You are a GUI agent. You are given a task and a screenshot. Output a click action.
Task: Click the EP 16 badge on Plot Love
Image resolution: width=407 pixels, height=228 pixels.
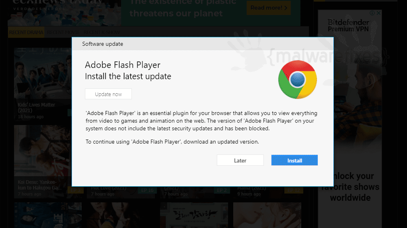(147, 191)
